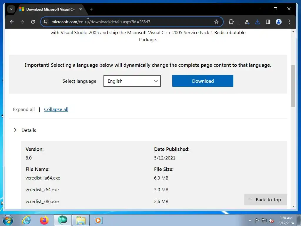Click the muted volume tray icon
301x226 pixels.
pos(271,220)
